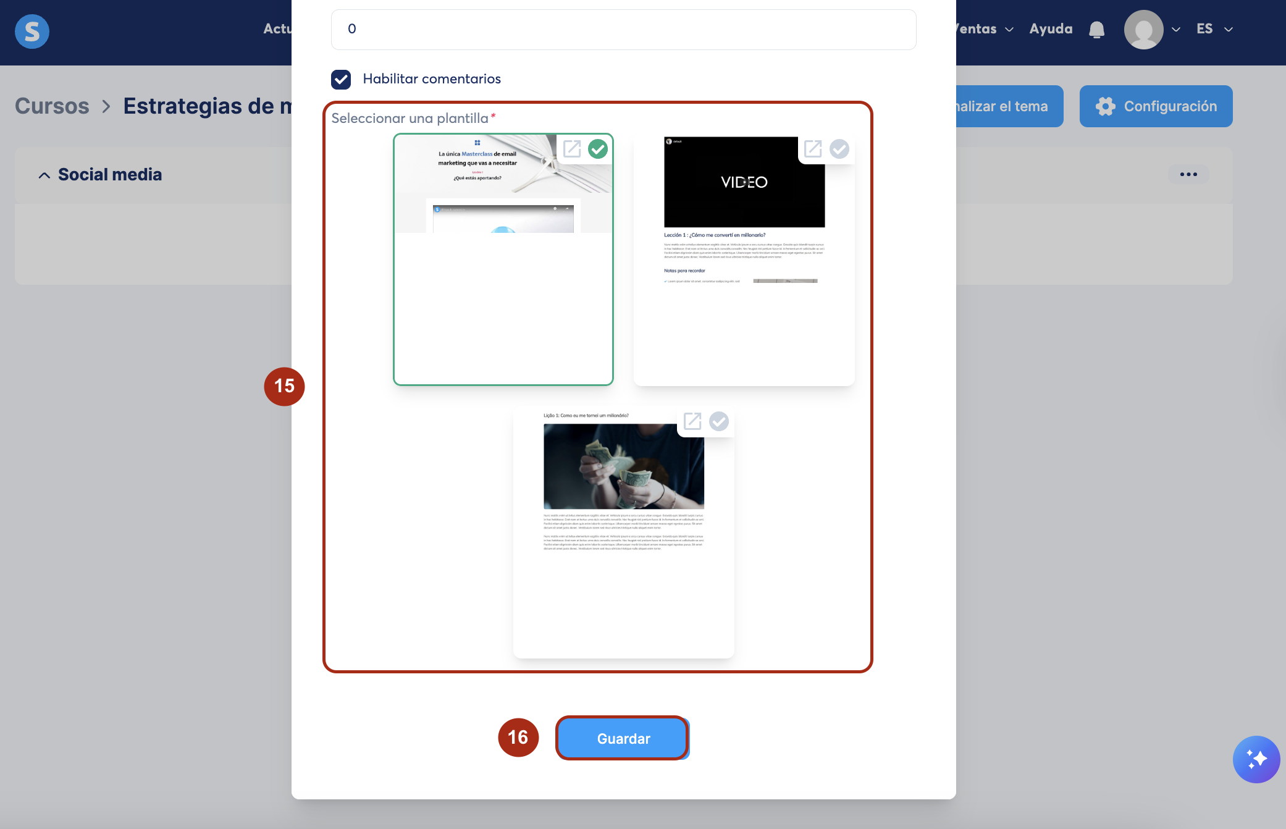1286x829 pixels.
Task: Click the user profile avatar
Action: (1143, 30)
